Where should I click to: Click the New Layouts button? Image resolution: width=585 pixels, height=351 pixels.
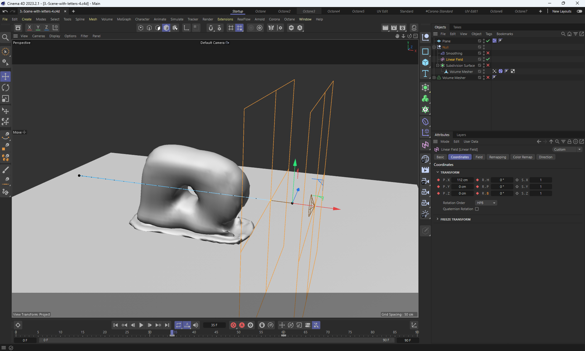(562, 11)
